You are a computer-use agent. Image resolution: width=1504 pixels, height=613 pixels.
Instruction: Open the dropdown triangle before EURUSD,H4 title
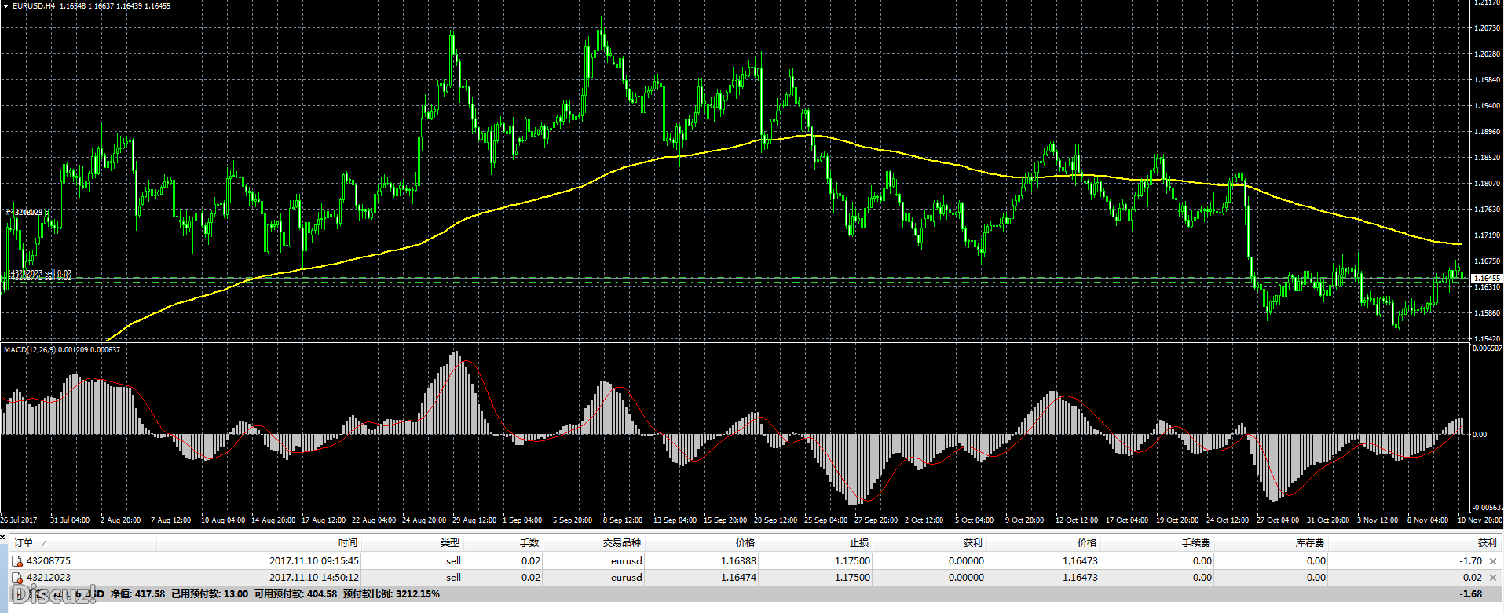click(6, 6)
